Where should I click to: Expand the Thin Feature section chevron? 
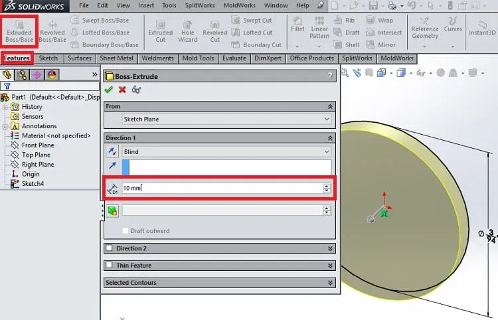330,266
